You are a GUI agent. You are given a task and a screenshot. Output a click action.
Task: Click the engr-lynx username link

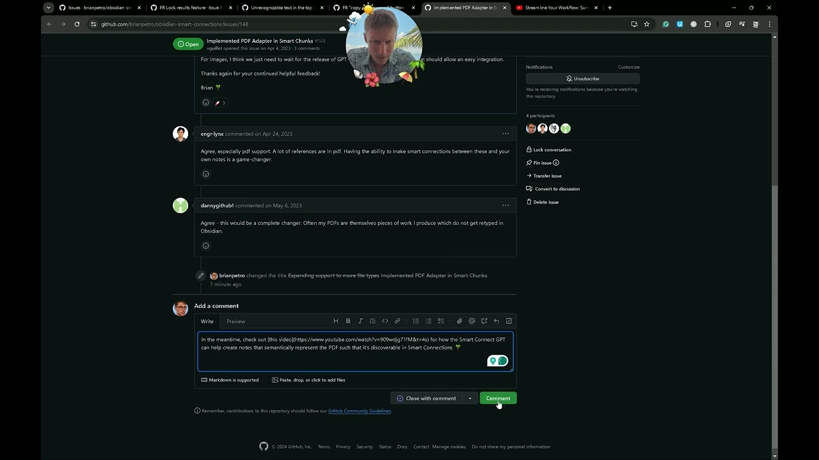pyautogui.click(x=212, y=134)
